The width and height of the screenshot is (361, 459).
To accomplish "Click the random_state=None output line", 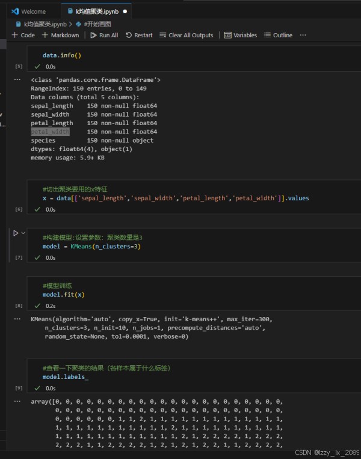I will tap(117, 336).
